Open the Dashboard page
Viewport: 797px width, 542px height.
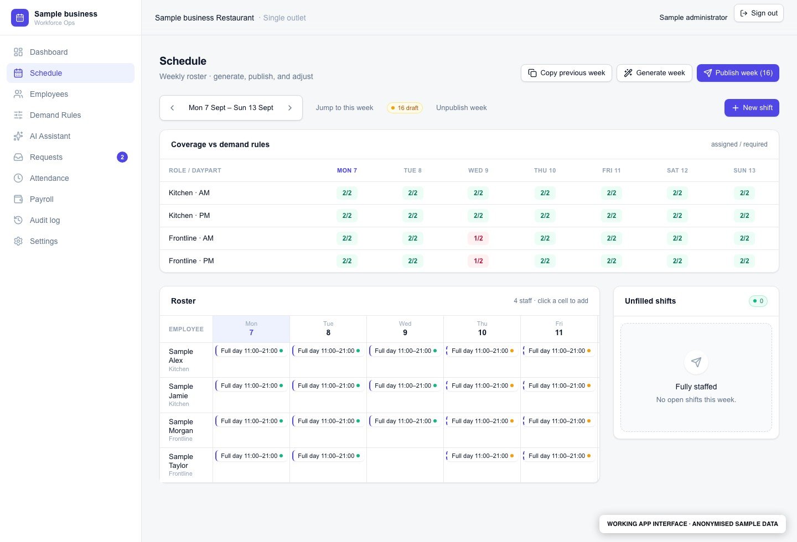coord(71,52)
